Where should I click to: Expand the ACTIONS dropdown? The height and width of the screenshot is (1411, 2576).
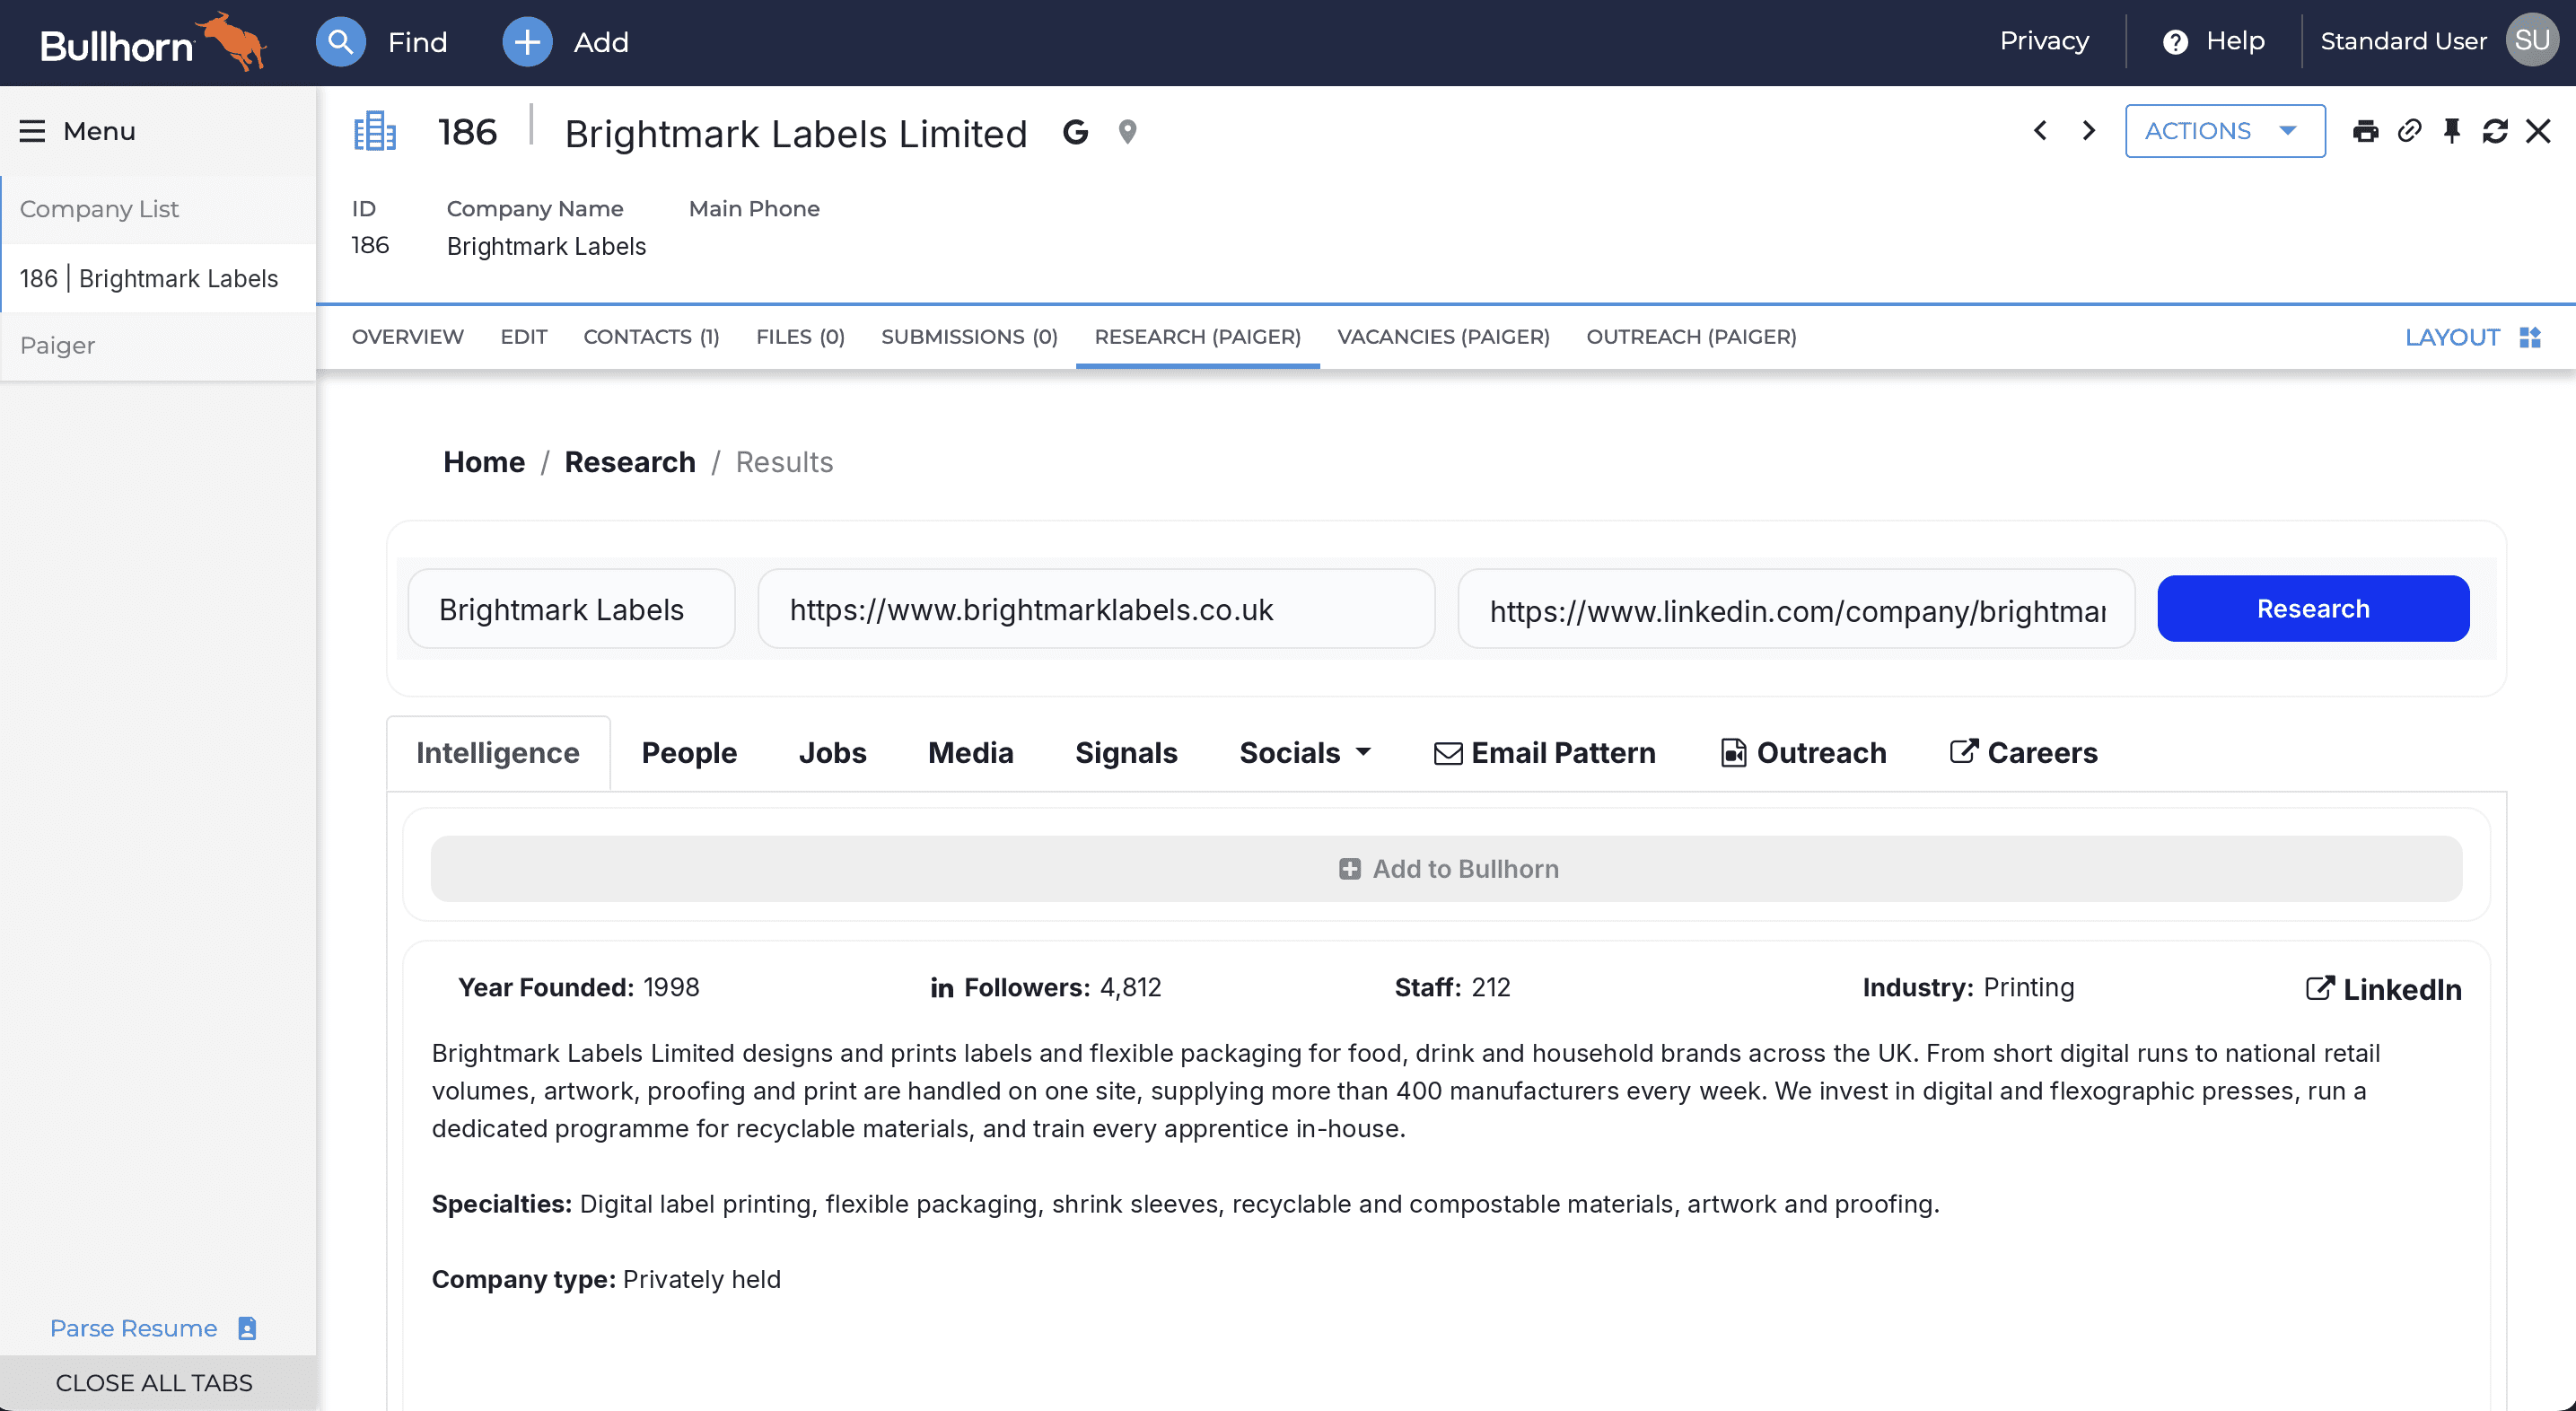(2225, 131)
